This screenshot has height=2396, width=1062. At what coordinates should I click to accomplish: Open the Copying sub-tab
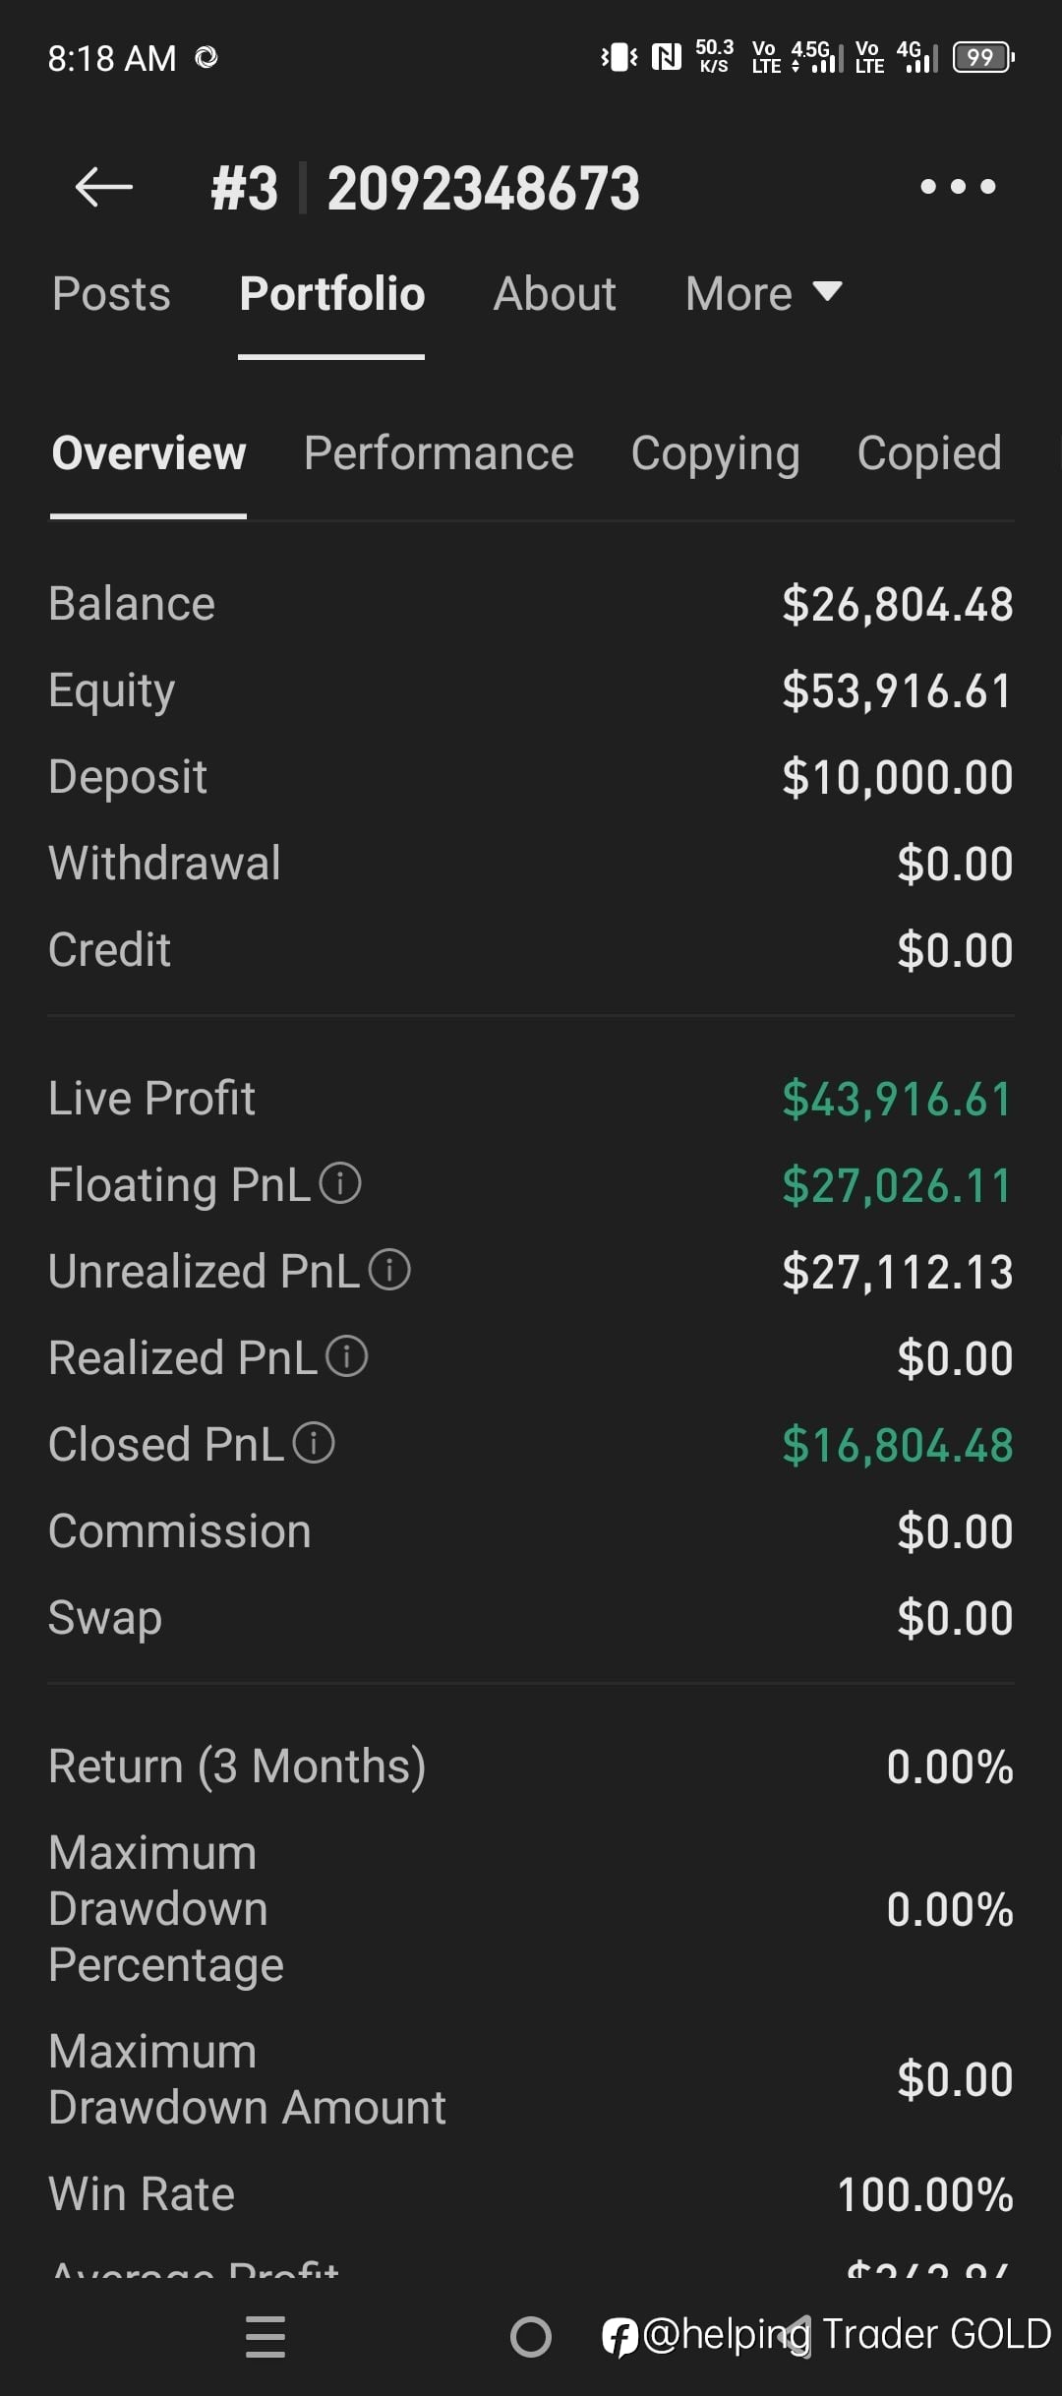pyautogui.click(x=715, y=453)
